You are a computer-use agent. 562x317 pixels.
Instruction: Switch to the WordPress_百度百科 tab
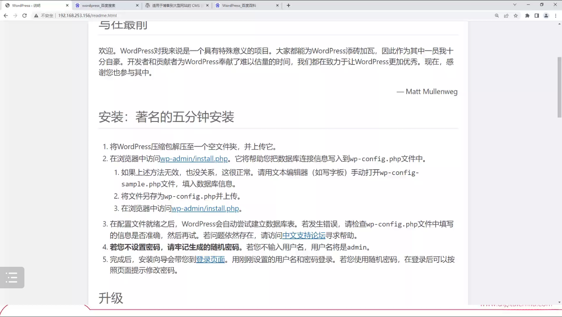coord(247,5)
